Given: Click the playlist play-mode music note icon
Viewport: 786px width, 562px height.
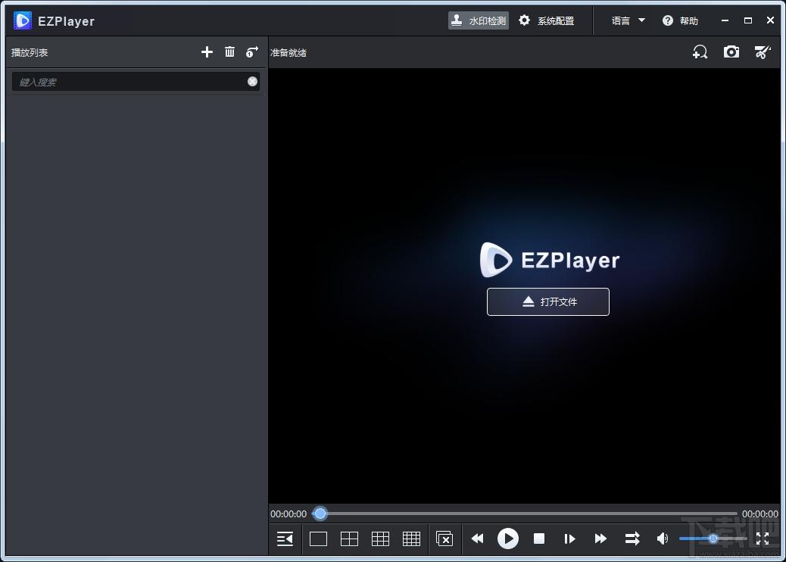Looking at the screenshot, I should (252, 52).
